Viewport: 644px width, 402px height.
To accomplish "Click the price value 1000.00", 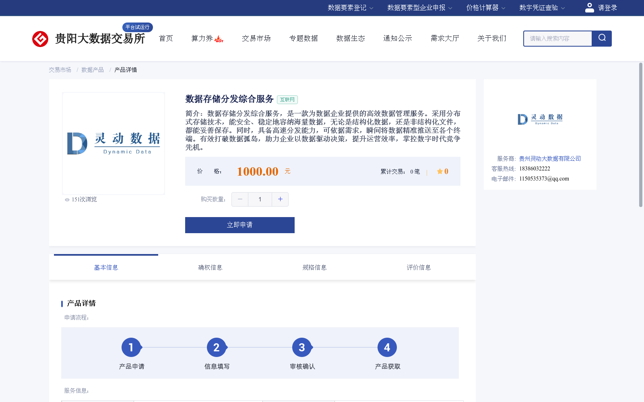I will pos(258,172).
